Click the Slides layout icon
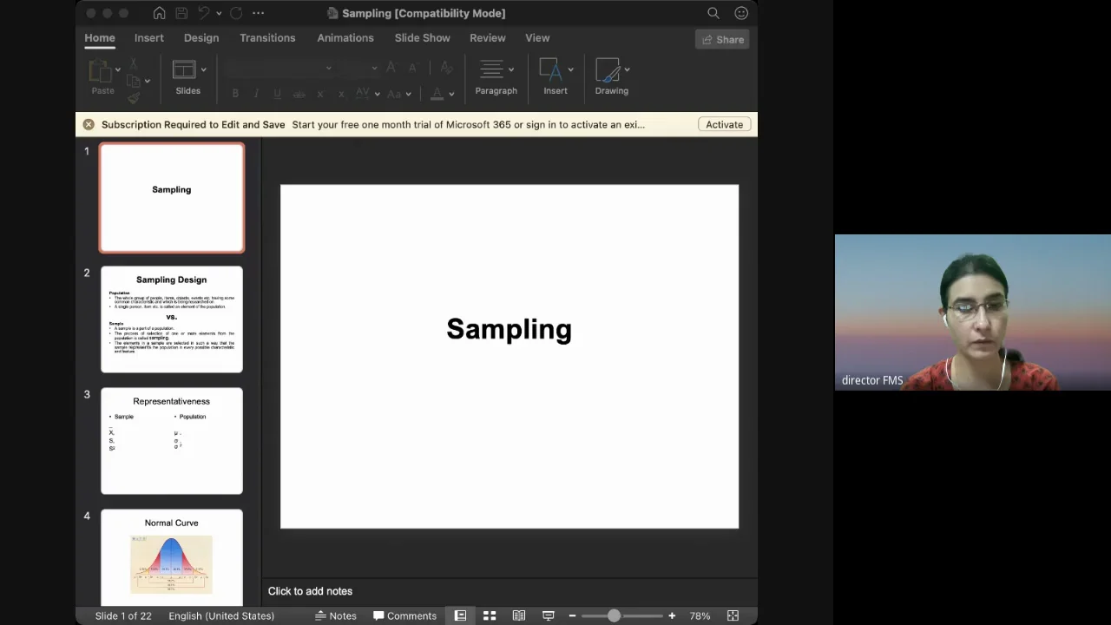The width and height of the screenshot is (1111, 625). point(184,69)
